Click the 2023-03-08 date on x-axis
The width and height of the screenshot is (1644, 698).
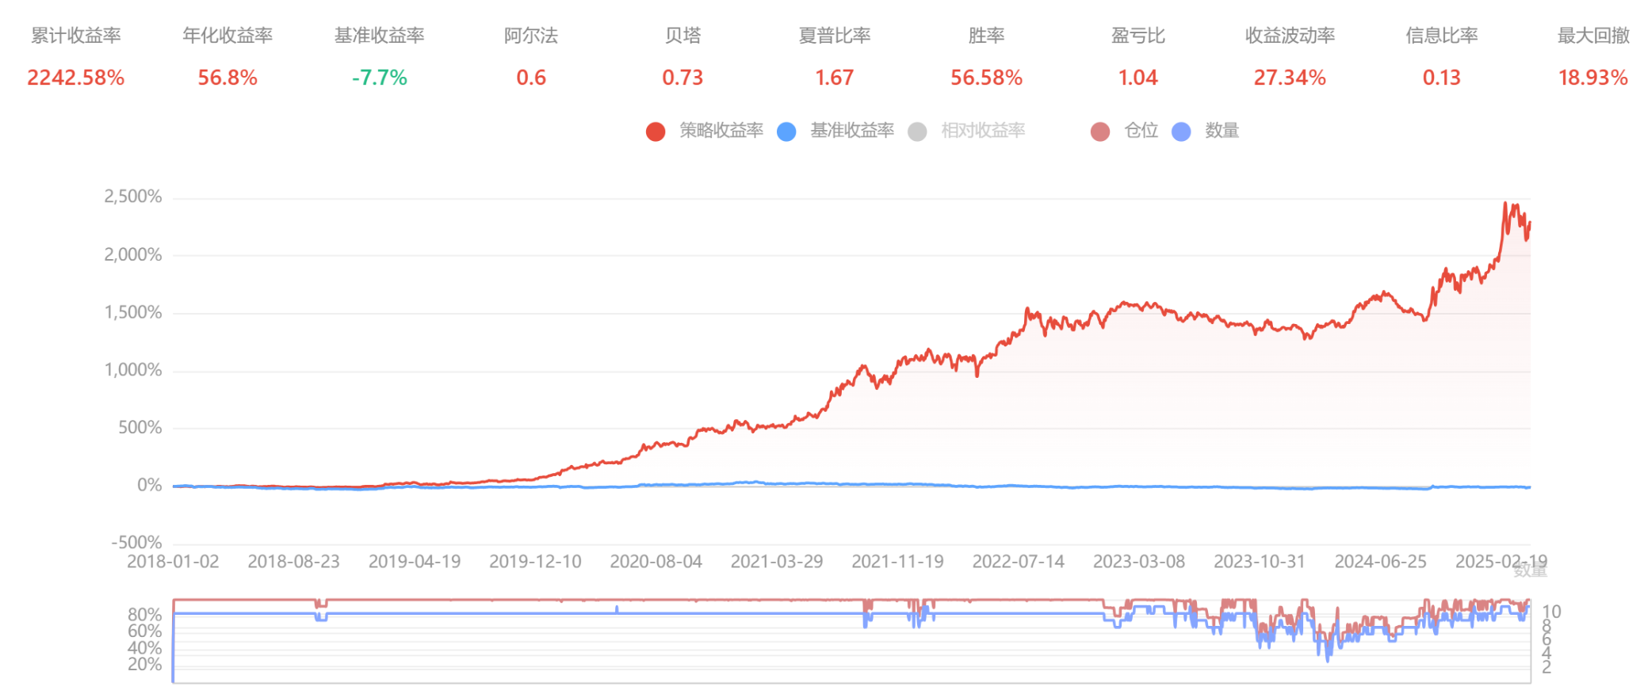click(x=1138, y=562)
